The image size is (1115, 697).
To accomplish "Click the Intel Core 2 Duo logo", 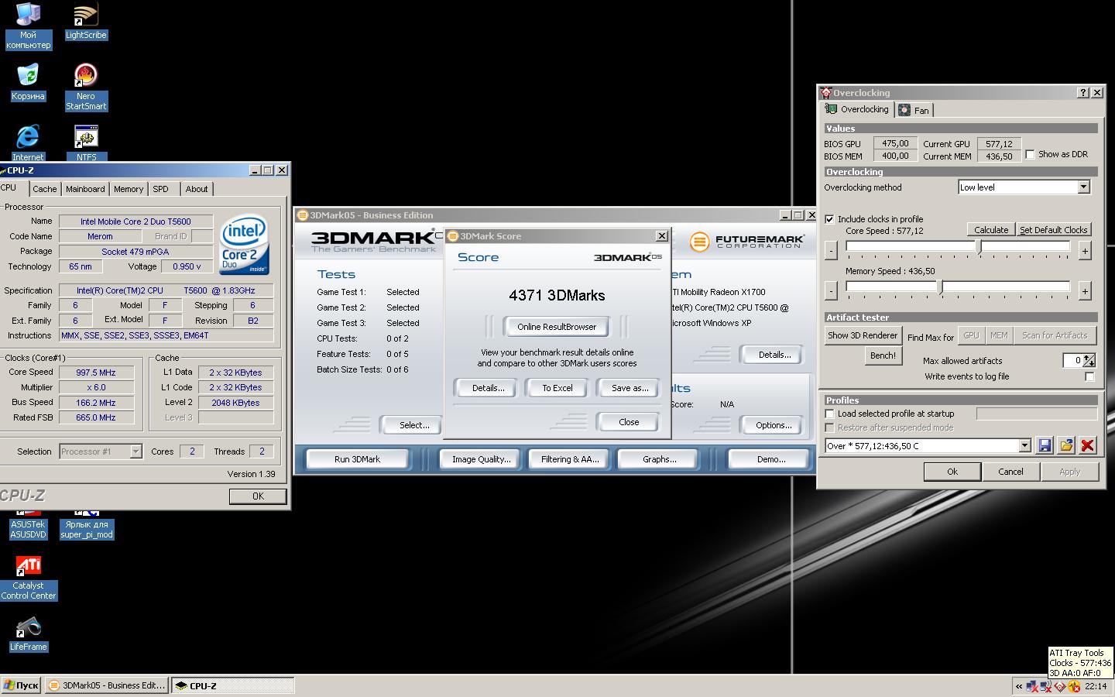I will pos(244,244).
